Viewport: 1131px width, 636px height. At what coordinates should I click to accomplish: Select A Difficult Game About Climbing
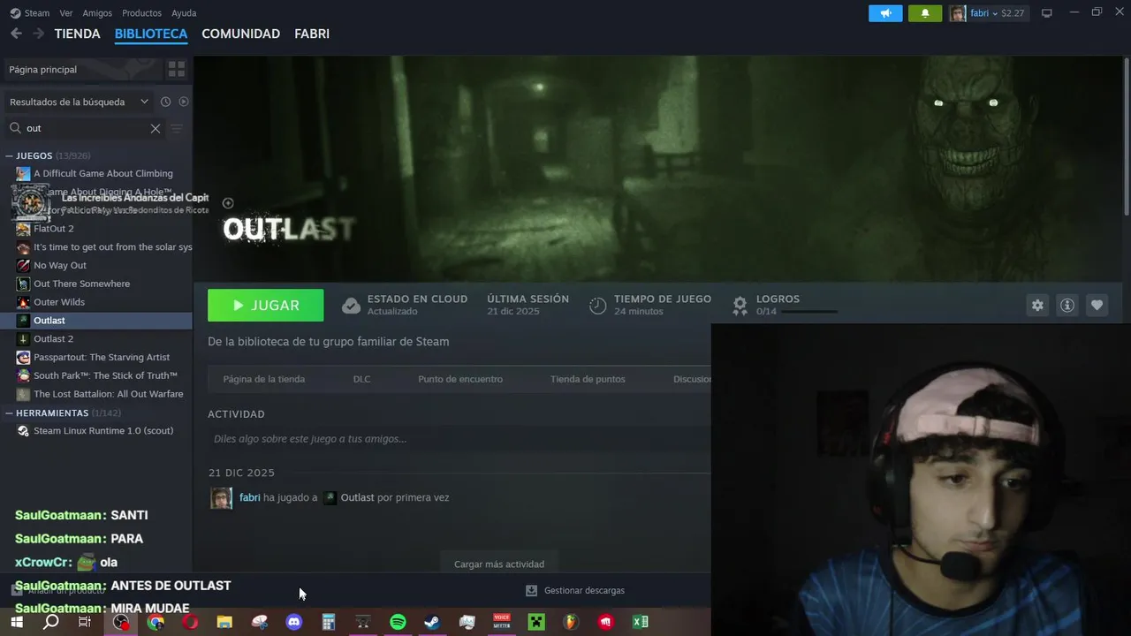pyautogui.click(x=96, y=173)
